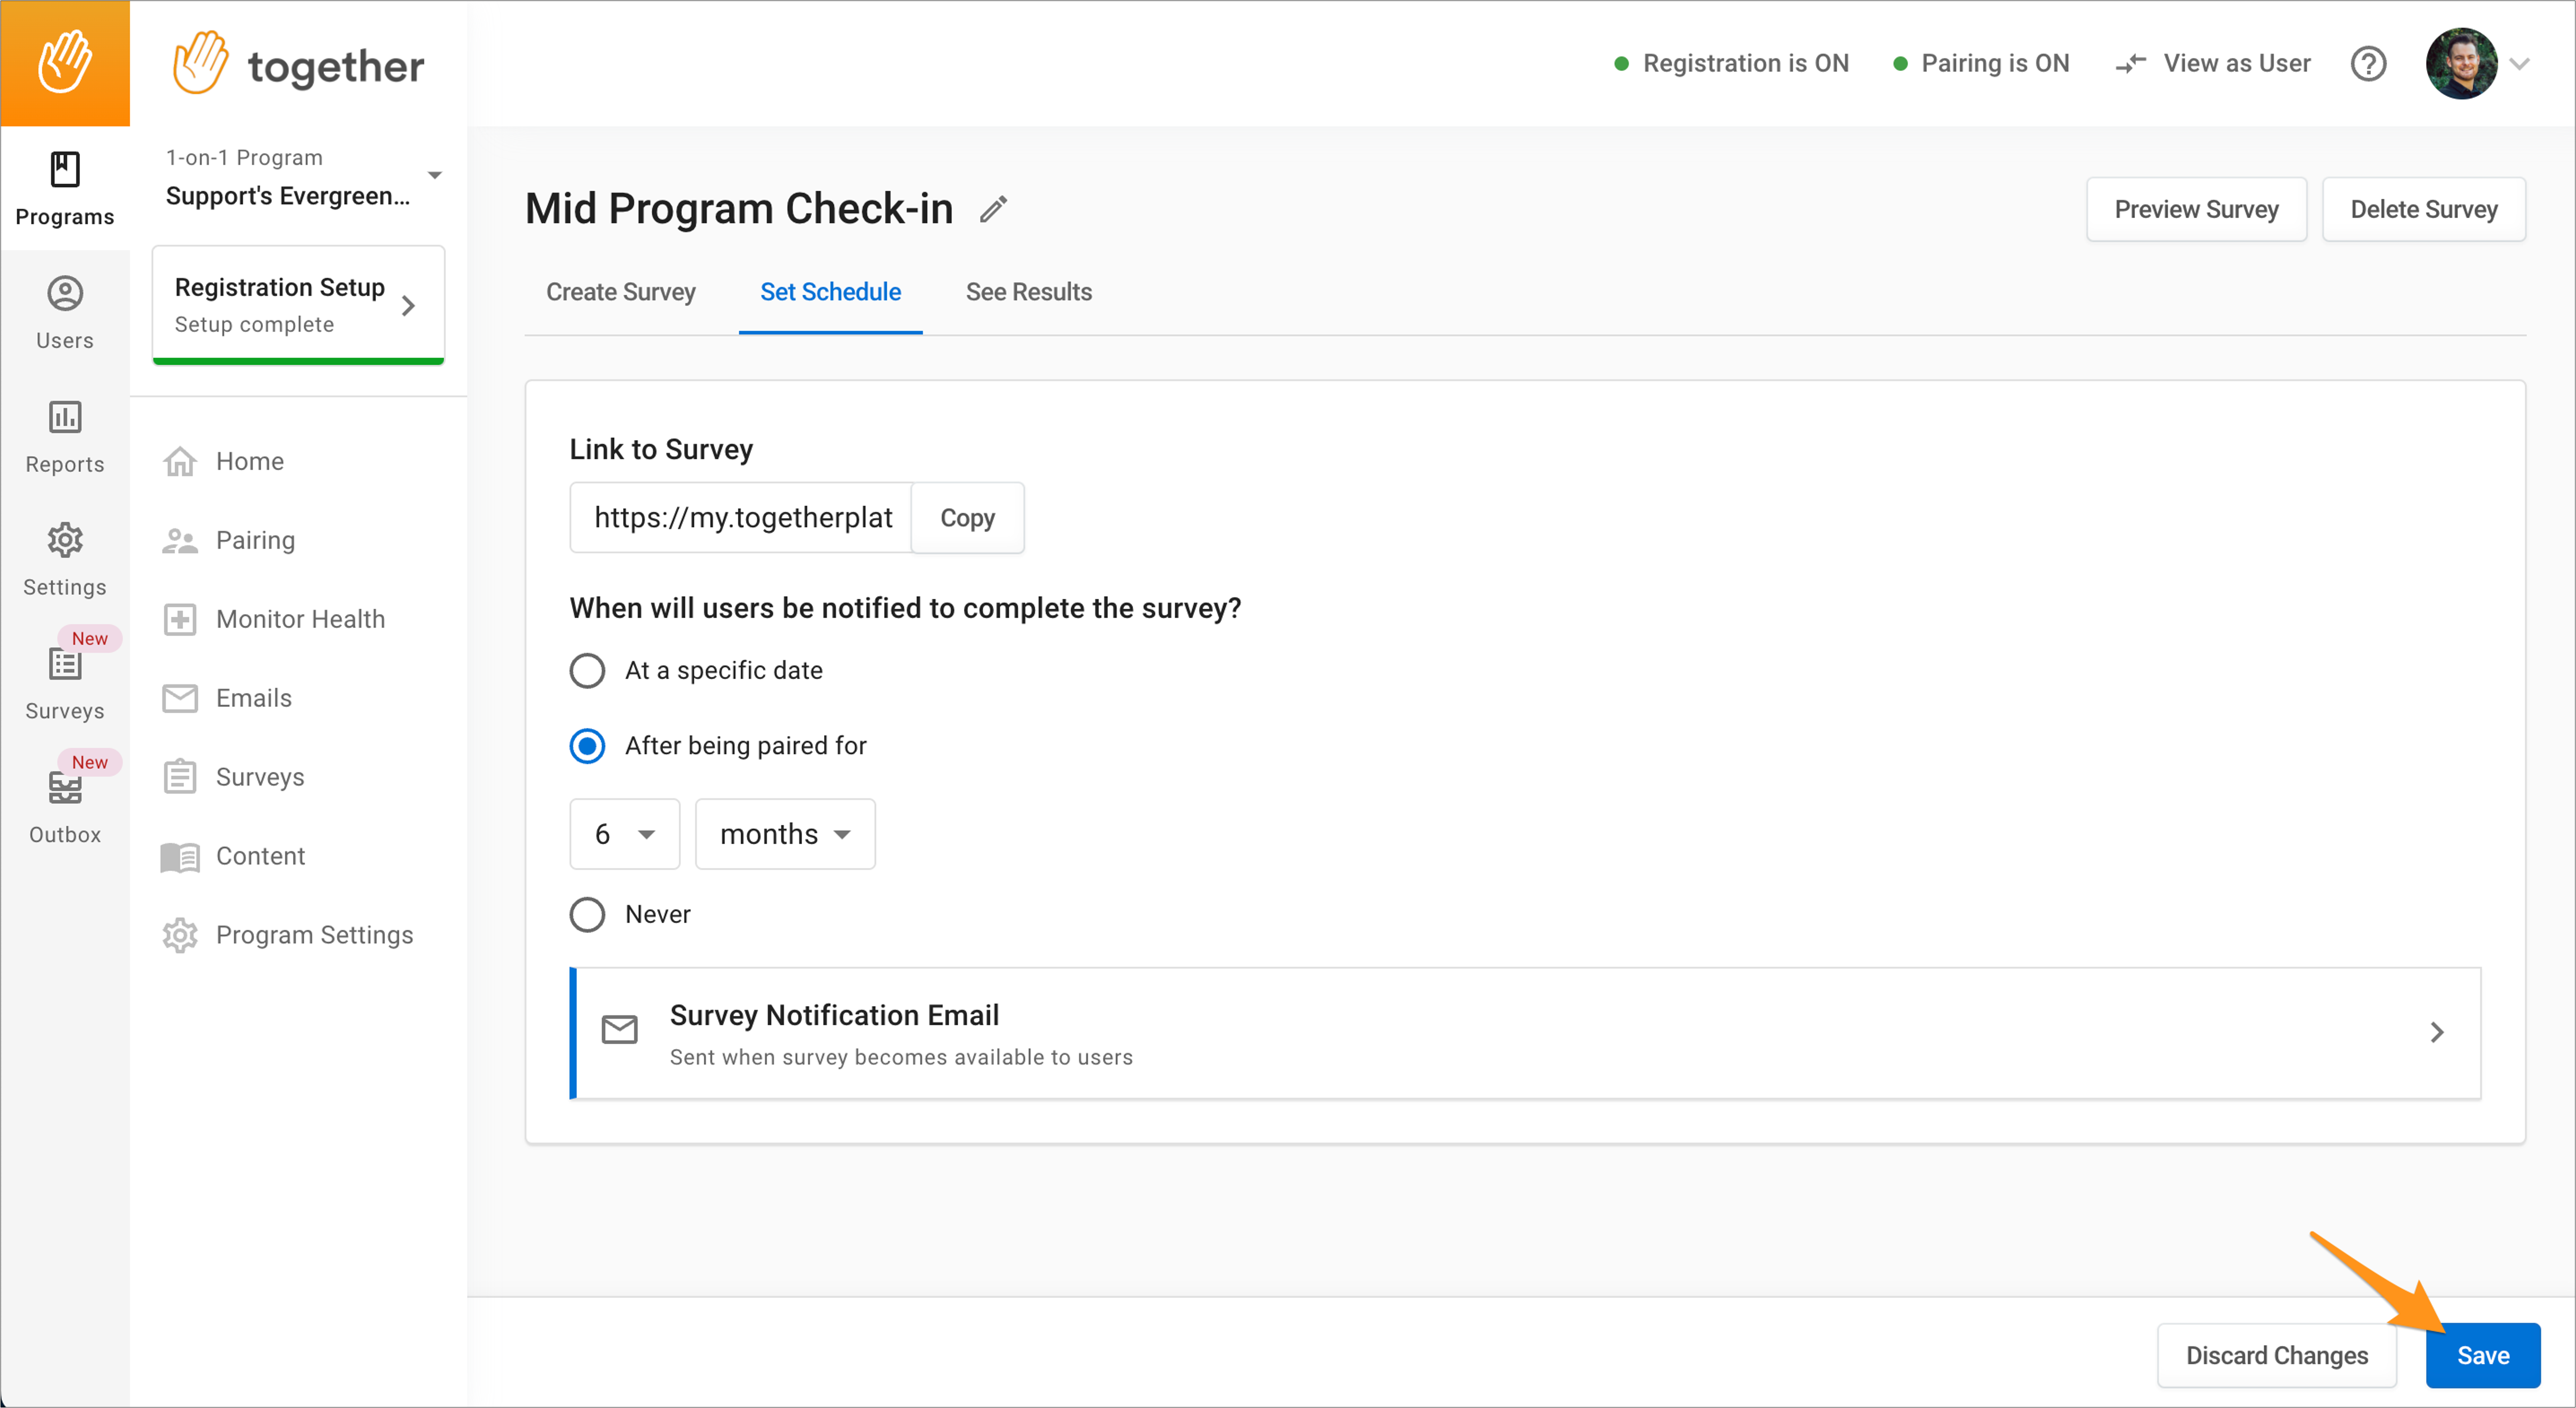Open Registration Setup card
Viewport: 2576px width, 1408px height.
coord(298,304)
